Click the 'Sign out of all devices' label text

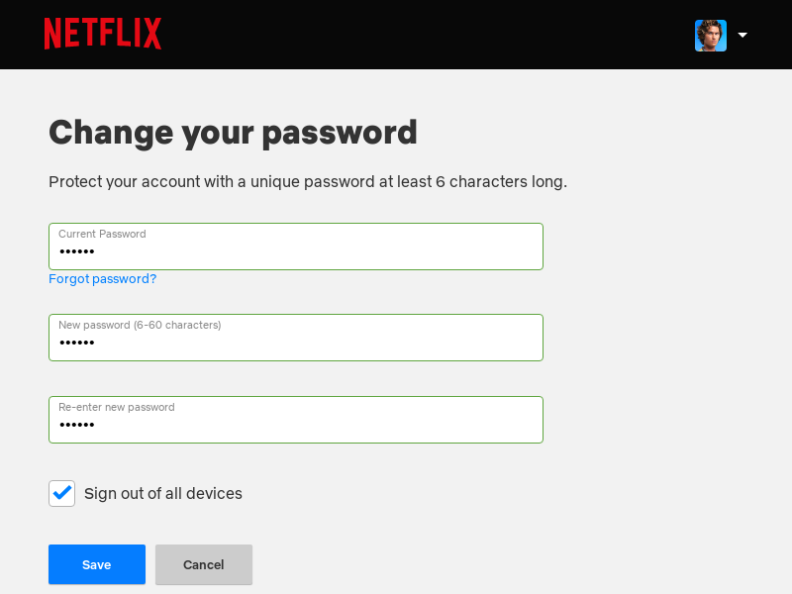point(162,493)
